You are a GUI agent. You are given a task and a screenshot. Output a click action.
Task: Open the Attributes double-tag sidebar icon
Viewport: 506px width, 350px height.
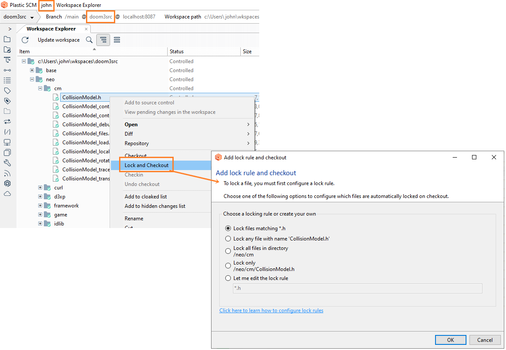(7, 101)
